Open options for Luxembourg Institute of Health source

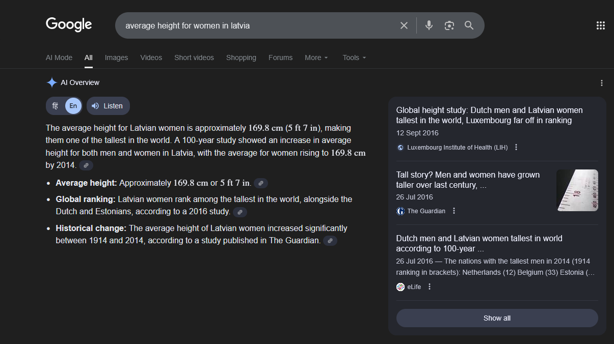point(516,148)
